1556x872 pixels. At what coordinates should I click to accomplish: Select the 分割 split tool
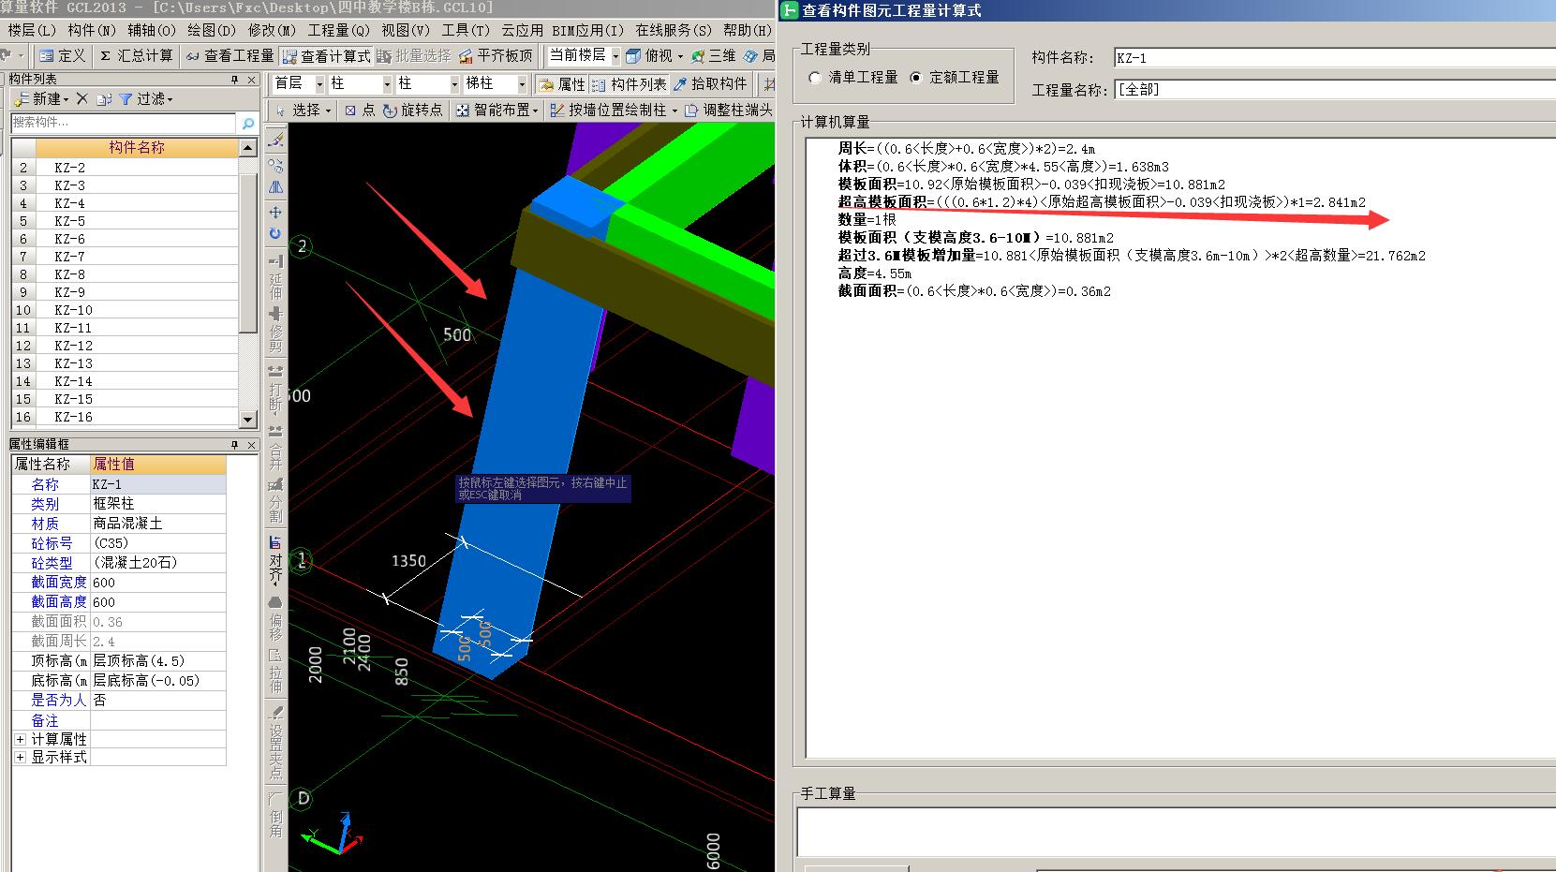coord(275,501)
